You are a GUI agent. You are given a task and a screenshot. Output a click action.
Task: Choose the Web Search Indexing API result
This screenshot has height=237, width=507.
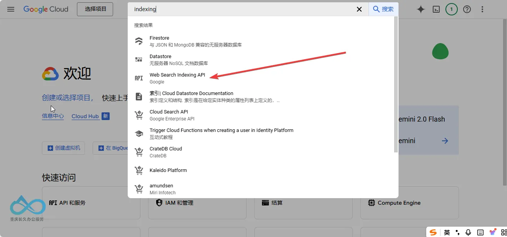(261, 78)
